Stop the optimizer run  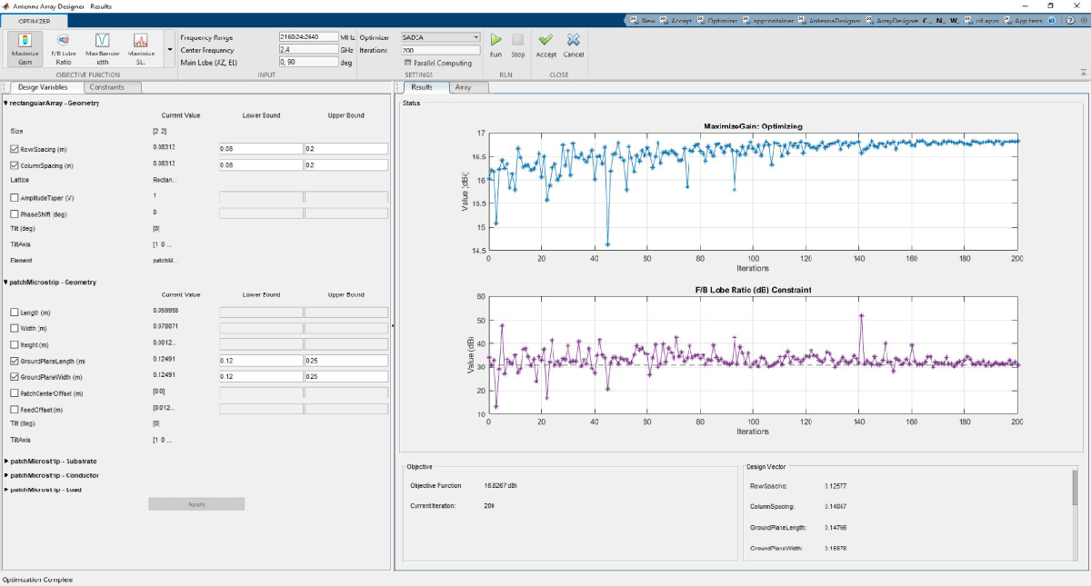517,45
